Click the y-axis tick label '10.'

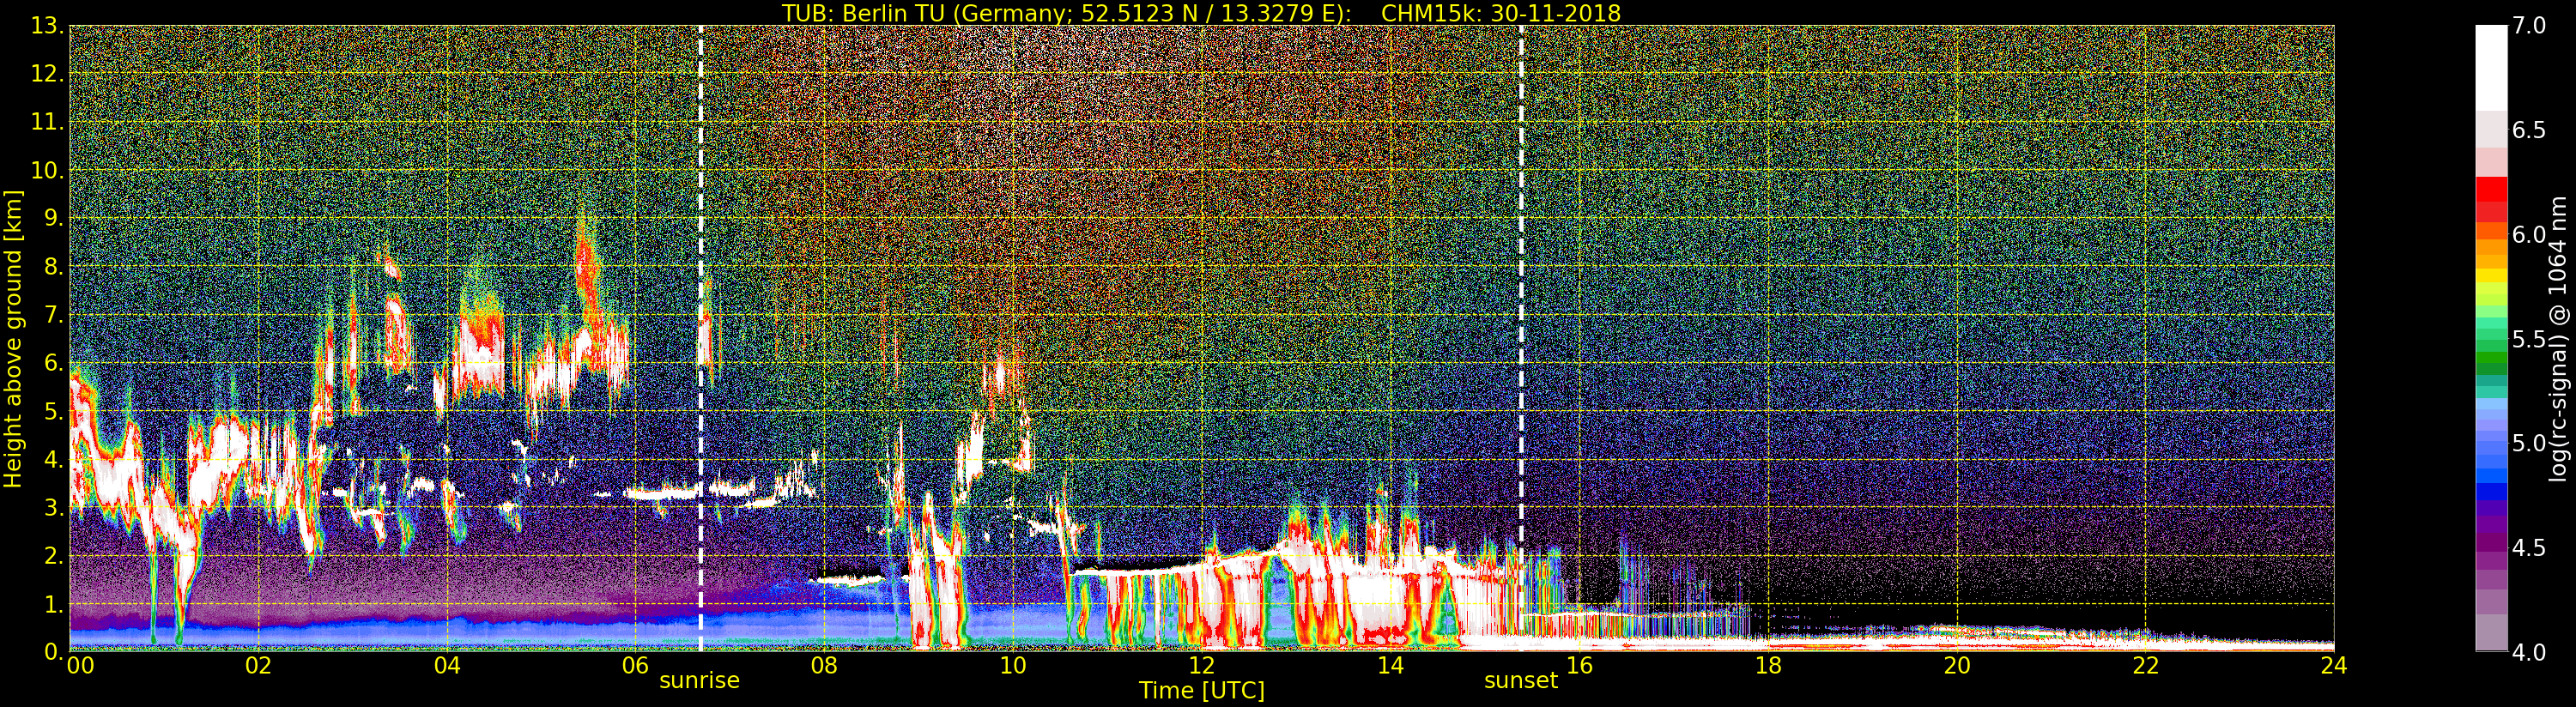[x=47, y=170]
